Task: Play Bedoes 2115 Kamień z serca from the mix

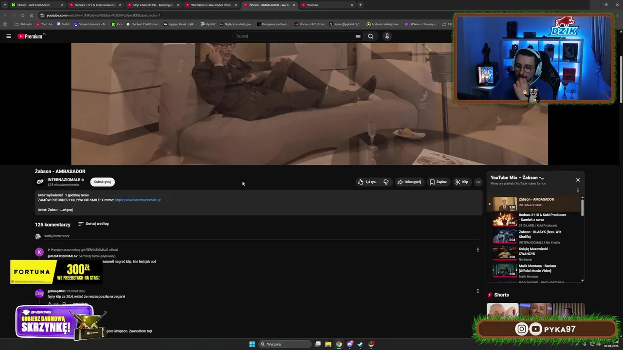Action: click(x=534, y=220)
